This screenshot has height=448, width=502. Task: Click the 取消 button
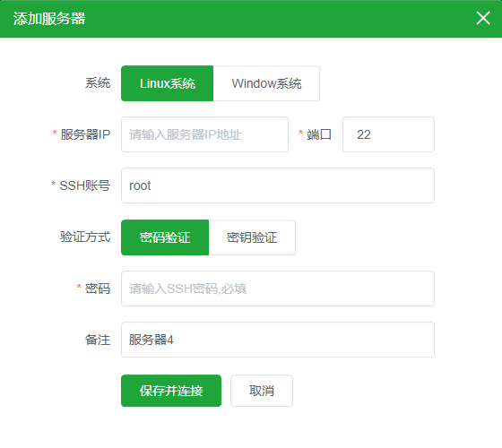[x=262, y=391]
